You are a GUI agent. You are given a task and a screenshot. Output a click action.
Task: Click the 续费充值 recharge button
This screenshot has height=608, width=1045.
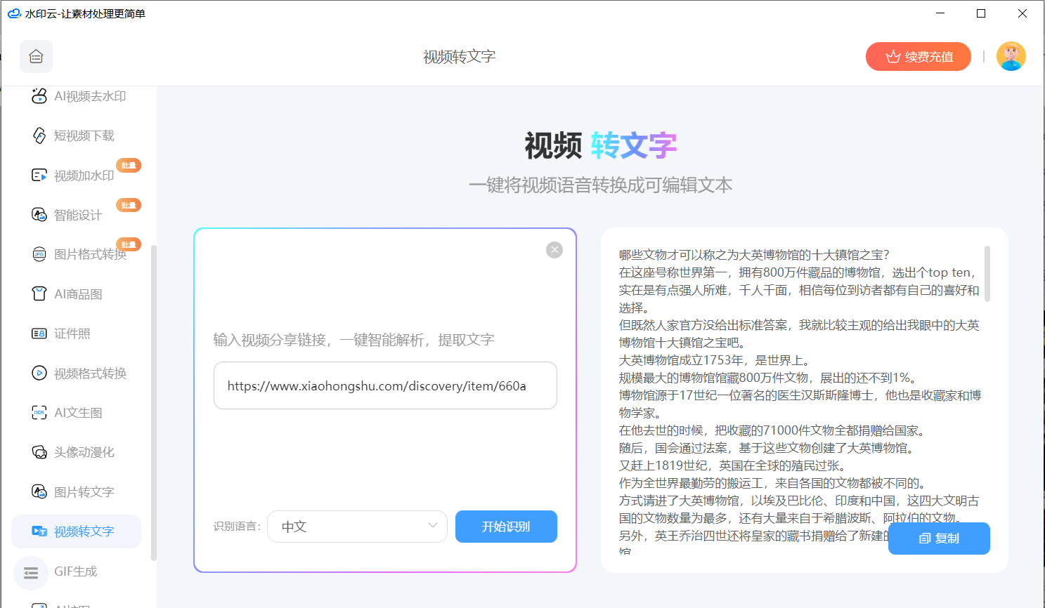click(x=919, y=57)
